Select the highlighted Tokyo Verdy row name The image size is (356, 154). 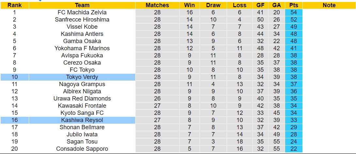pos(82,77)
